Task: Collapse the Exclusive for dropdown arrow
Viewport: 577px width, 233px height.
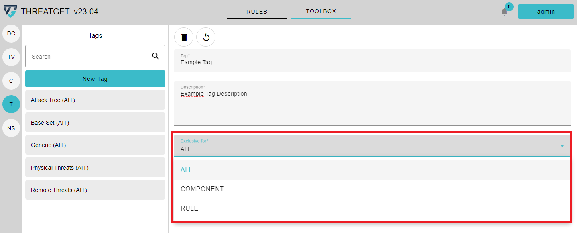Action: [x=562, y=146]
